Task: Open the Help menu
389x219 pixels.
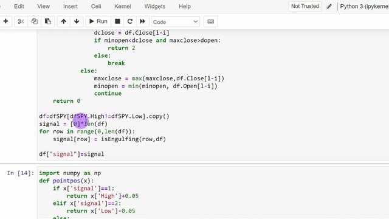Action: (185, 6)
